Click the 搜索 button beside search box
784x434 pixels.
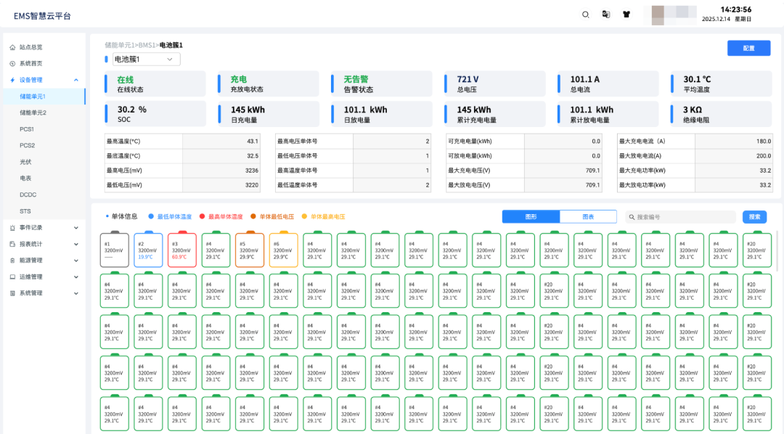[x=754, y=217]
